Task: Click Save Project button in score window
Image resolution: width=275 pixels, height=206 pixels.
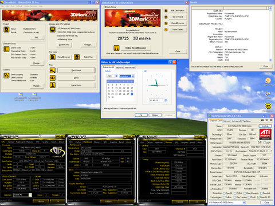Action: (178, 17)
